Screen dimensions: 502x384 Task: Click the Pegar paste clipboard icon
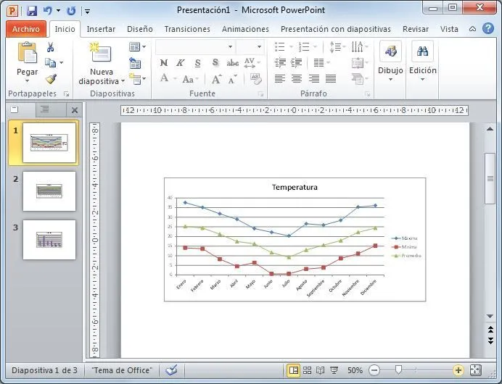28,53
